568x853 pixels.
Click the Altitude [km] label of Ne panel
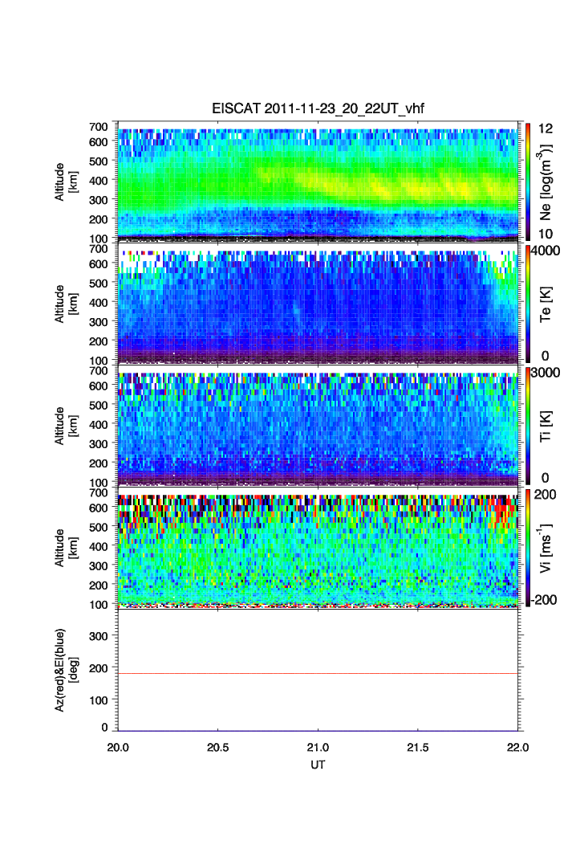(65, 182)
